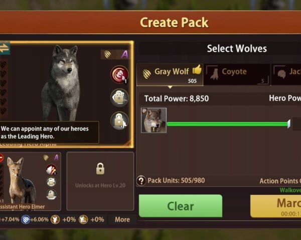Clear the selected wolves
The height and width of the screenshot is (240, 301).
point(181,206)
